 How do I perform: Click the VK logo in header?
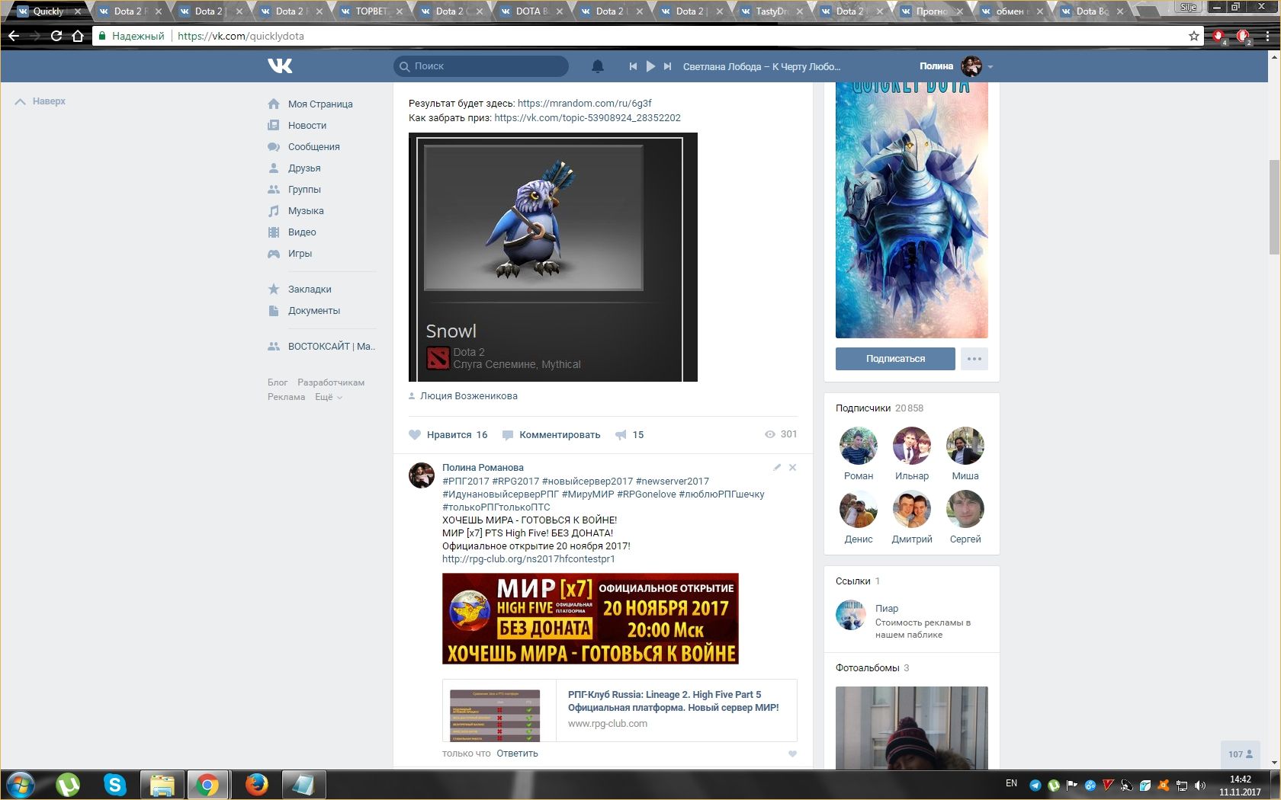coord(280,66)
